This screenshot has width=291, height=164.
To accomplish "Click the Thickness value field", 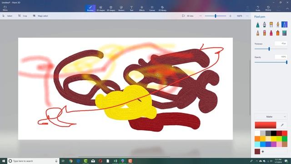I will (281, 44).
